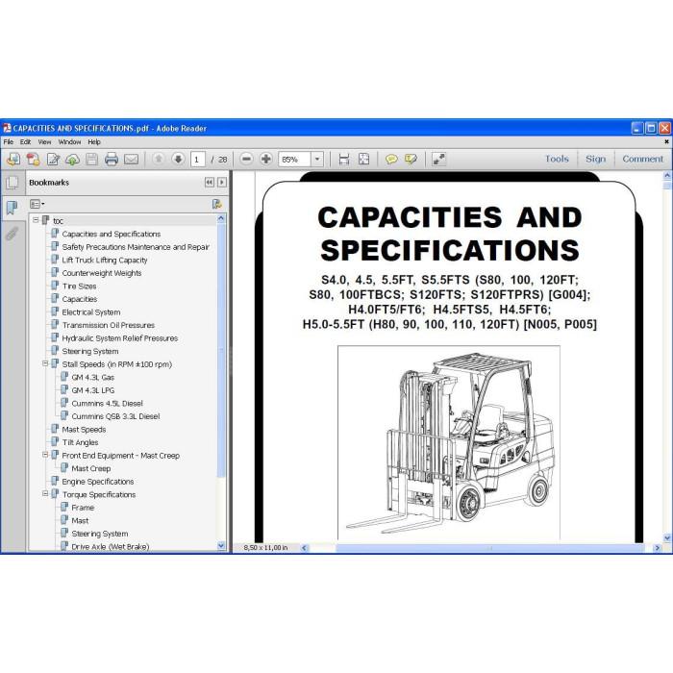Click the Zoom in plus button
Image resolution: width=673 pixels, height=673 pixels.
point(266,160)
